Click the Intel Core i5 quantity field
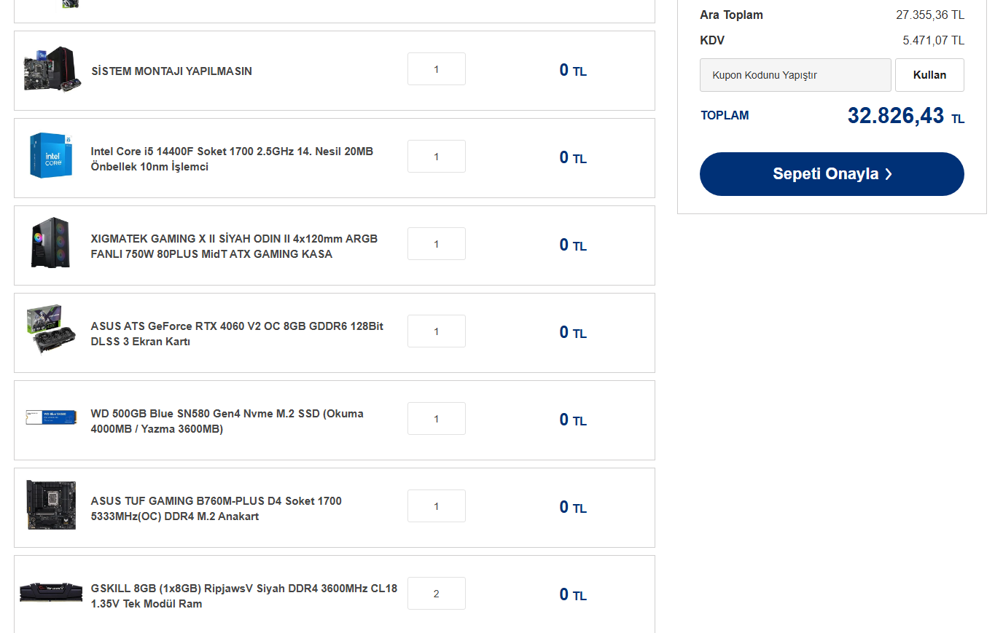 (x=436, y=157)
